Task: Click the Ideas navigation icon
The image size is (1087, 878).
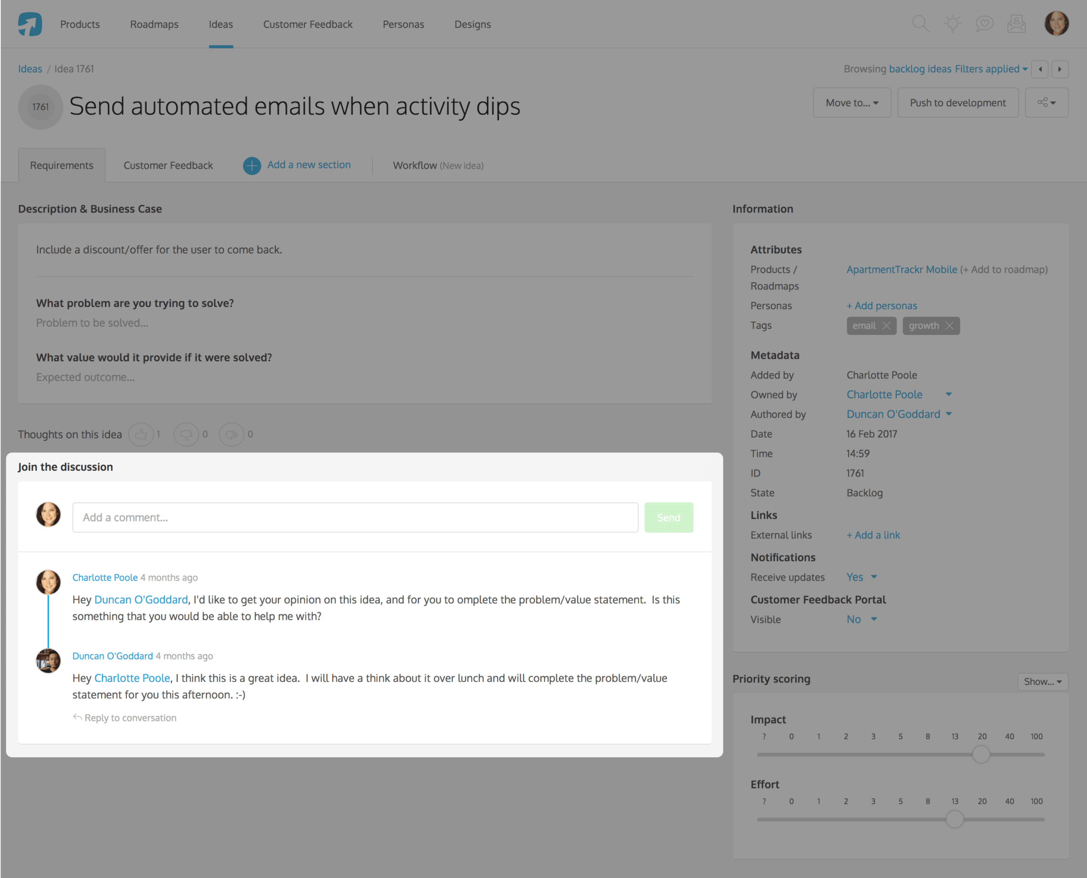Action: [x=220, y=24]
